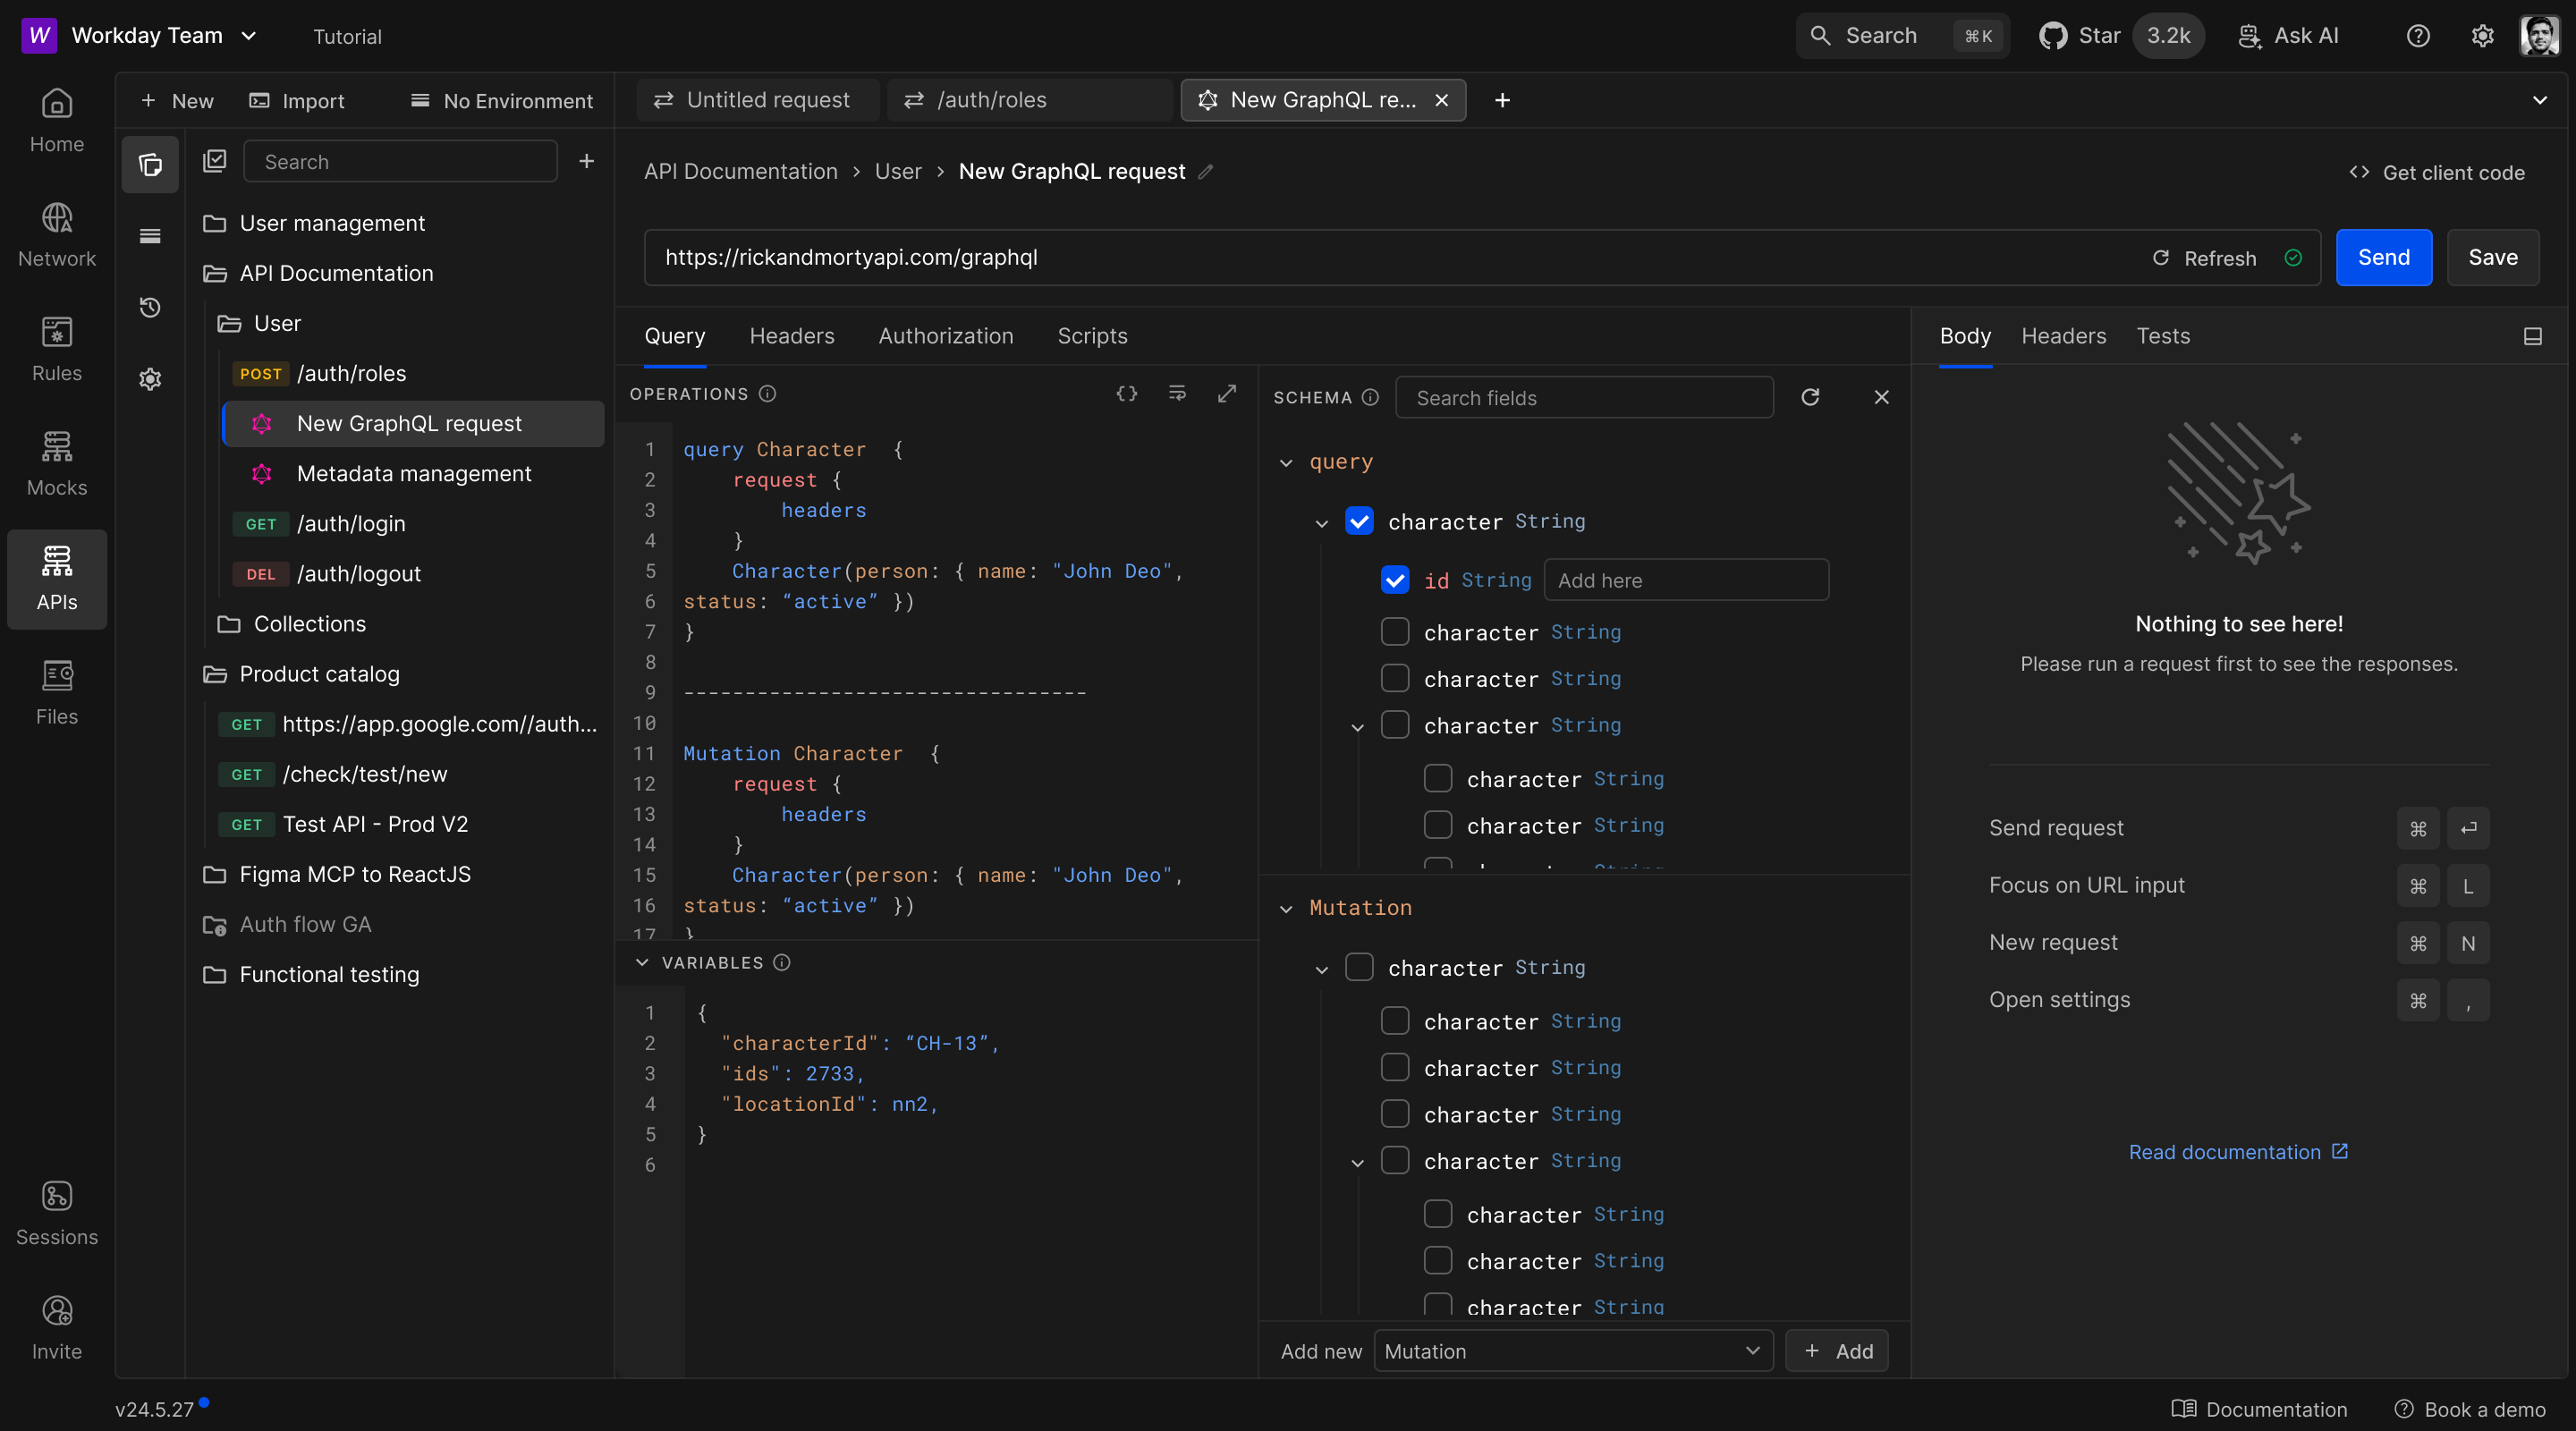The height and width of the screenshot is (1431, 2576).
Task: Open app settings gear in top bar
Action: coord(2482,36)
